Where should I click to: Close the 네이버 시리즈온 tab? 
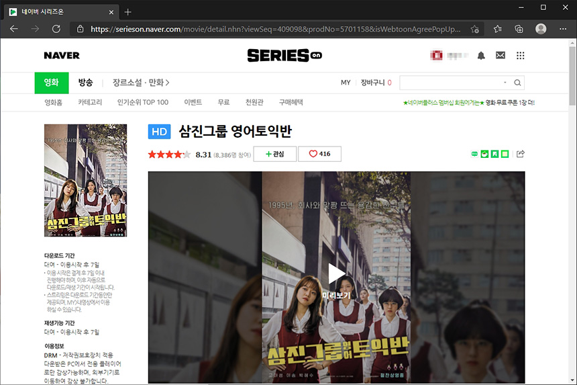111,12
